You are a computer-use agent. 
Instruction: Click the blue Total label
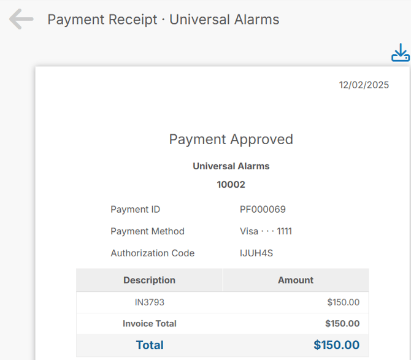point(150,345)
